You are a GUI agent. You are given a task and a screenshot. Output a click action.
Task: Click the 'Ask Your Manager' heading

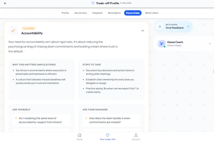point(95,110)
